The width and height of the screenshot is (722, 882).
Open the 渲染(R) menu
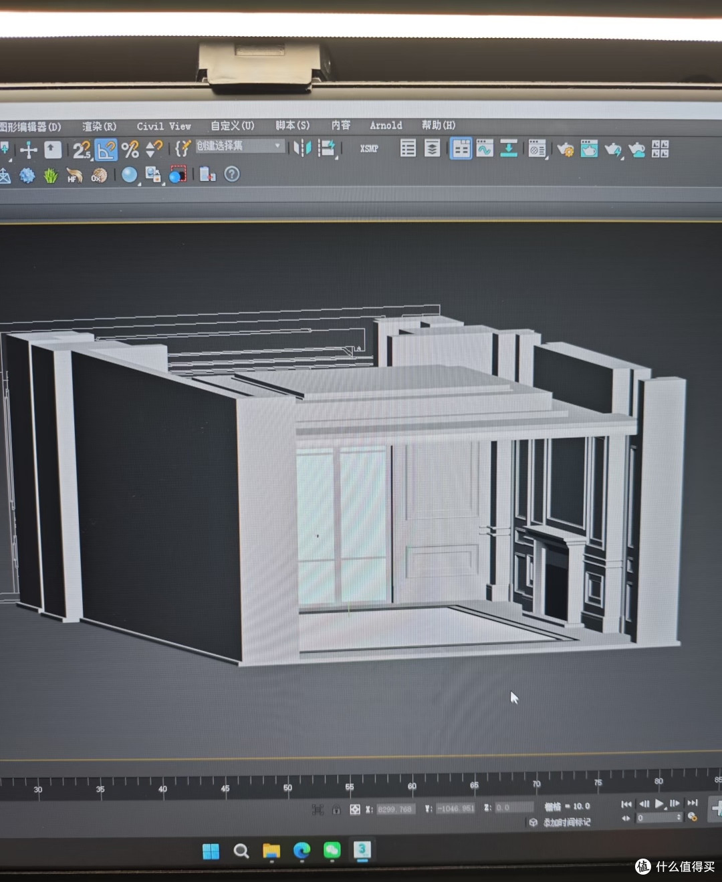(x=99, y=126)
